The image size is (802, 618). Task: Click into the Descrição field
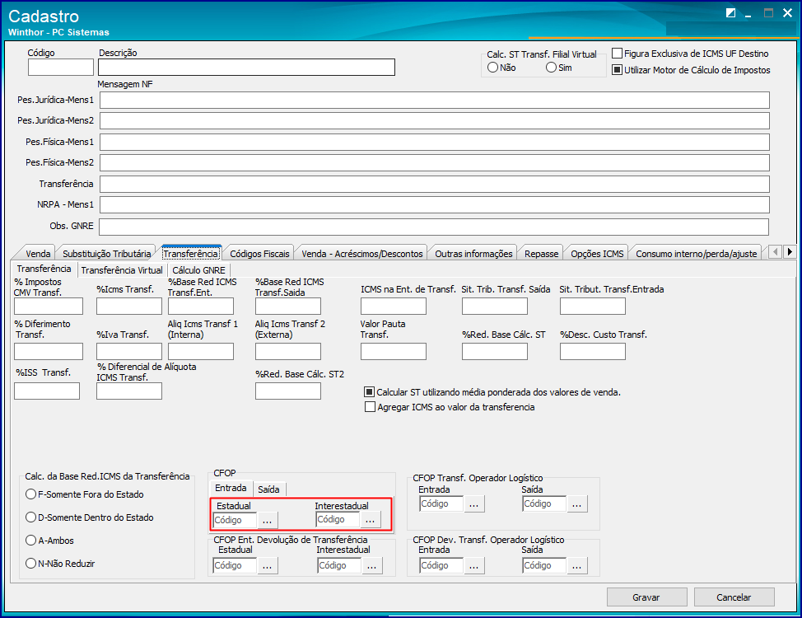246,67
